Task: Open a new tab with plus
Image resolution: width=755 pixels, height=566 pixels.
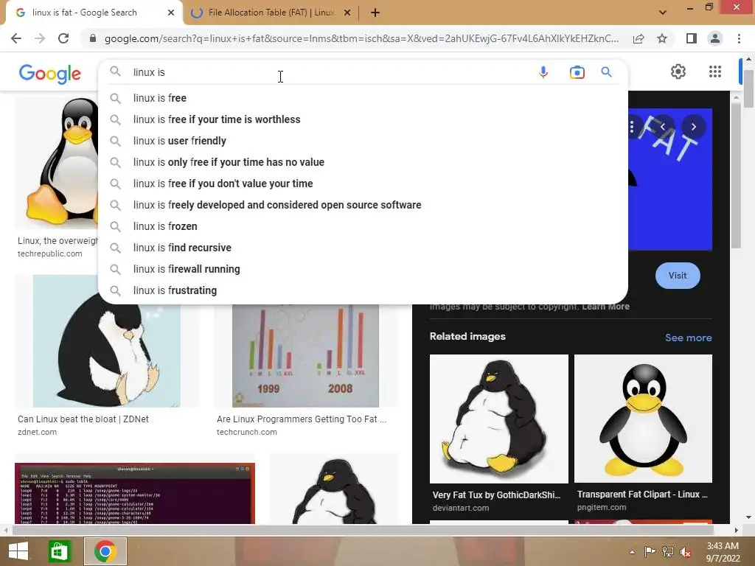Action: click(x=375, y=13)
